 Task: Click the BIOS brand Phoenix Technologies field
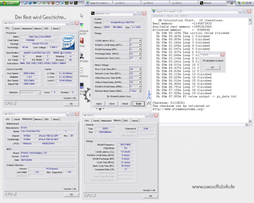[48, 153]
